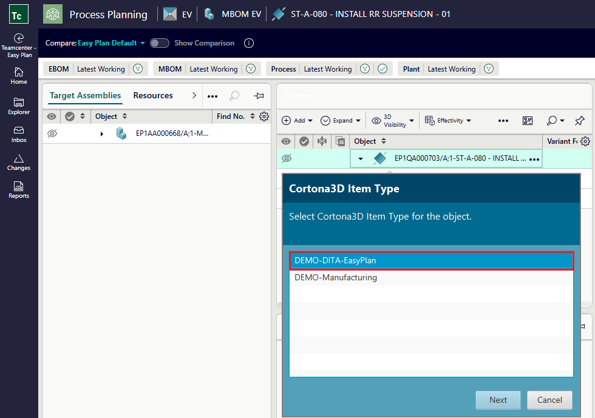This screenshot has width=595, height=418.
Task: Click Plant Latest Working revision rule
Action: pyautogui.click(x=452, y=69)
